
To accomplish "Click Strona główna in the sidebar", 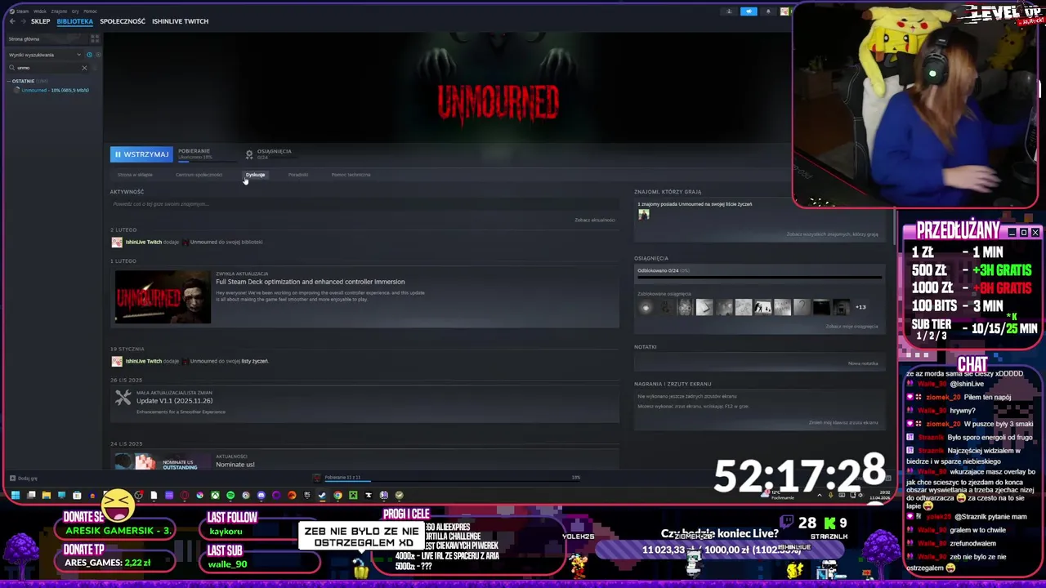I will click(24, 39).
